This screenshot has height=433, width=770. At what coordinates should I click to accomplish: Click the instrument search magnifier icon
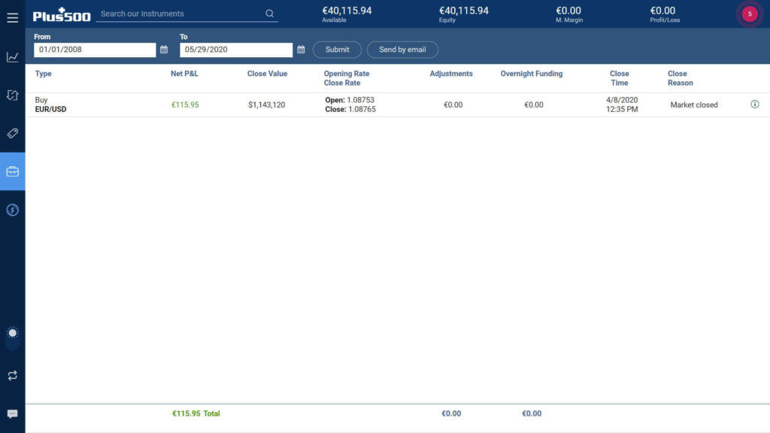(270, 14)
